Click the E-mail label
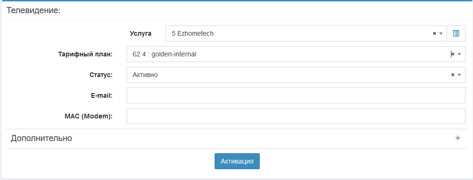473x180 pixels. (x=102, y=95)
